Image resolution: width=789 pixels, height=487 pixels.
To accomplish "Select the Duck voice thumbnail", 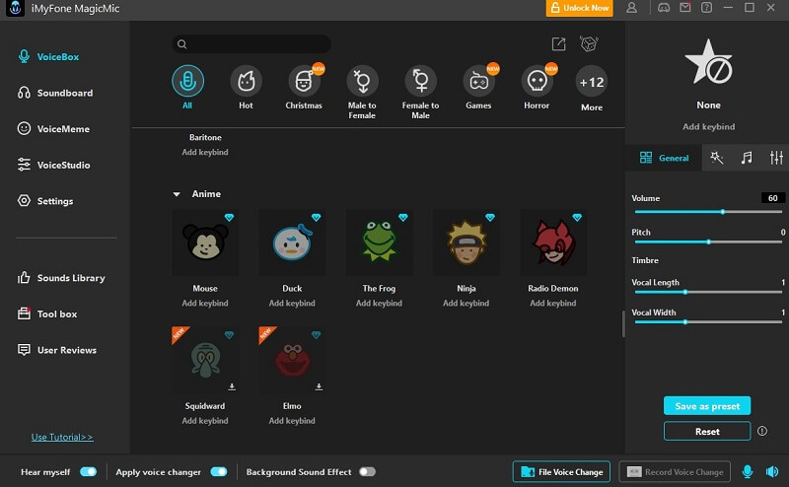I will pos(292,243).
